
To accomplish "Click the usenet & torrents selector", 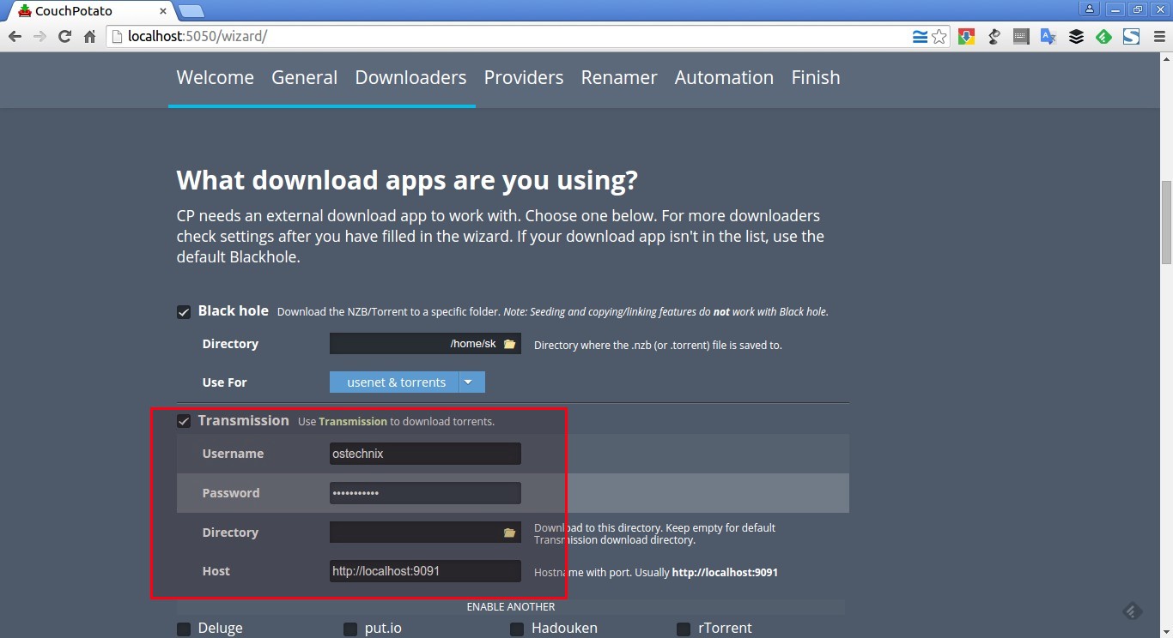I will click(396, 382).
